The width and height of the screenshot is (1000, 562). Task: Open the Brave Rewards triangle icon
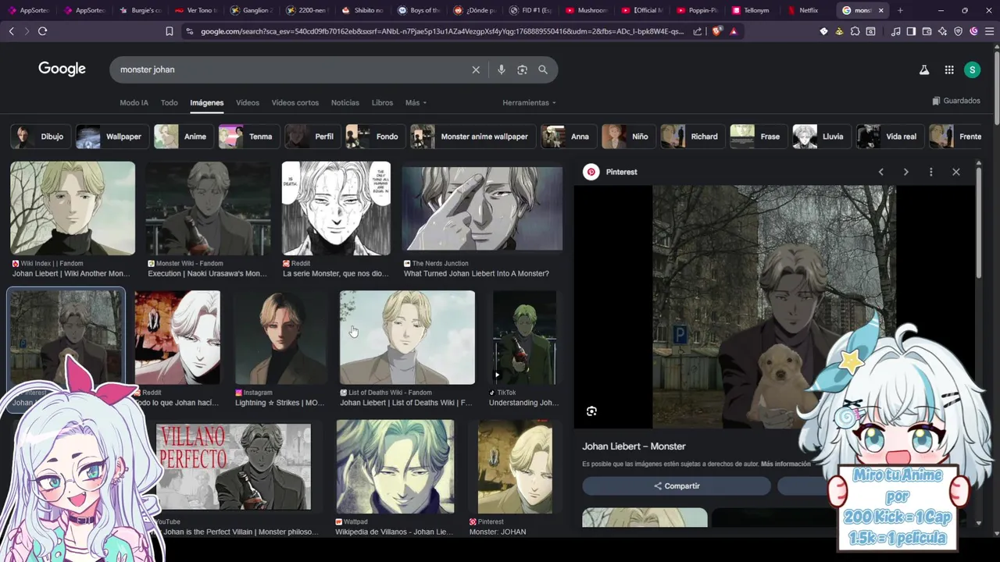tap(733, 31)
